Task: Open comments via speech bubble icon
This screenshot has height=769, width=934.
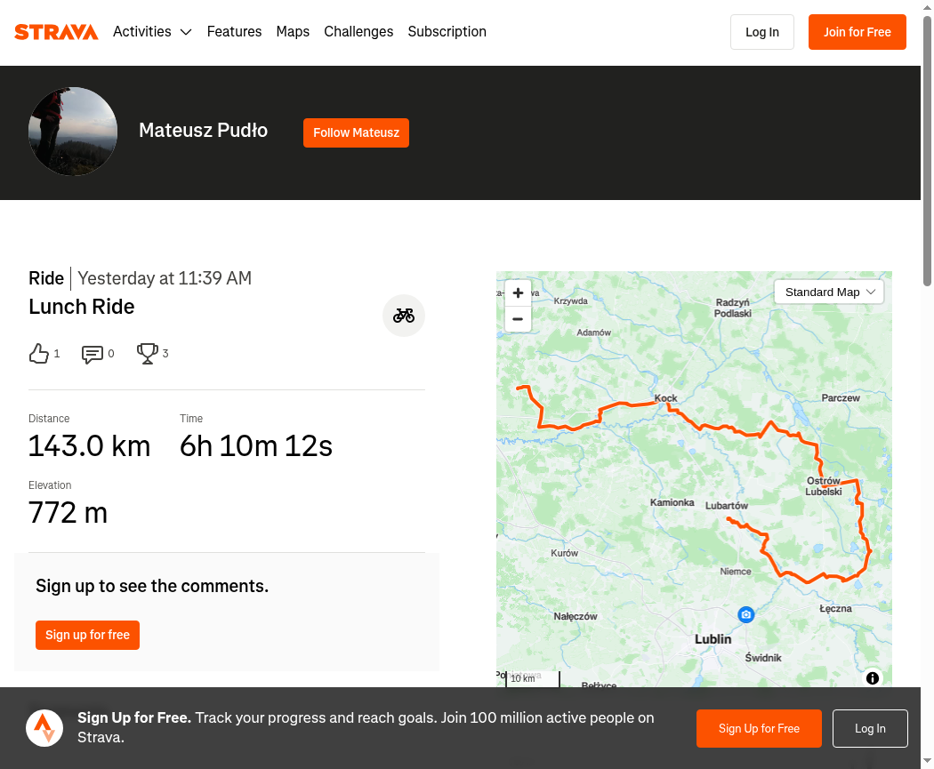Action: click(x=93, y=354)
